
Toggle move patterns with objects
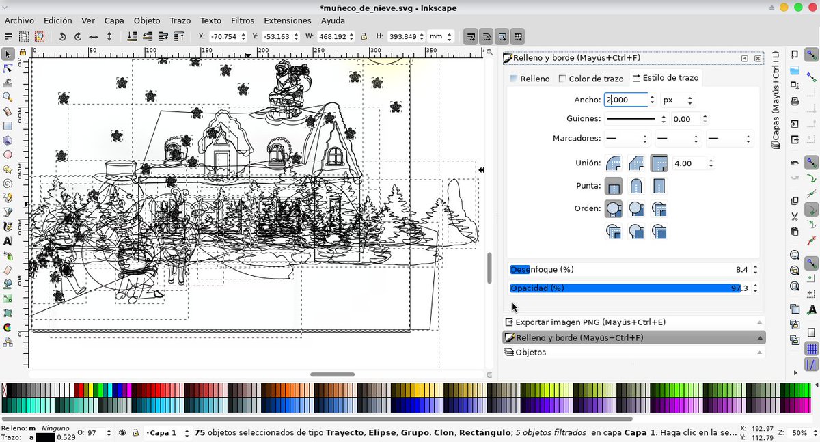518,36
